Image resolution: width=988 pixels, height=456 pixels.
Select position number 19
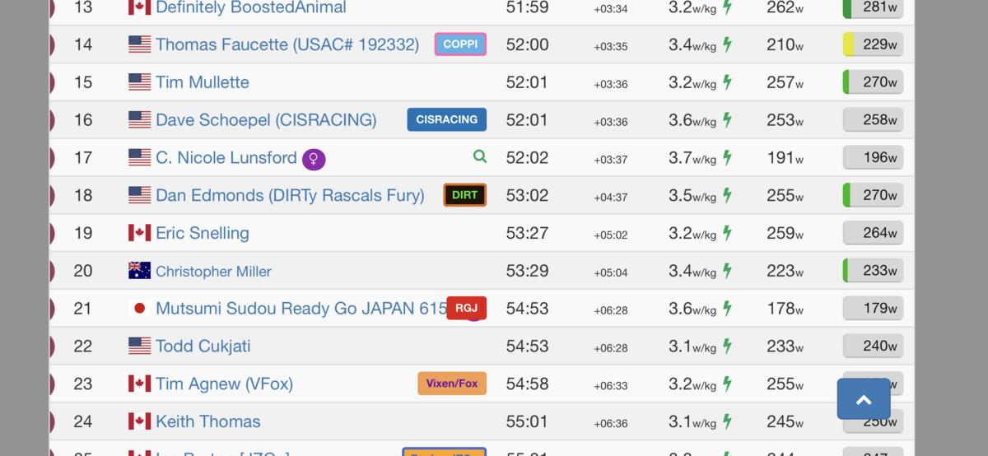(83, 233)
